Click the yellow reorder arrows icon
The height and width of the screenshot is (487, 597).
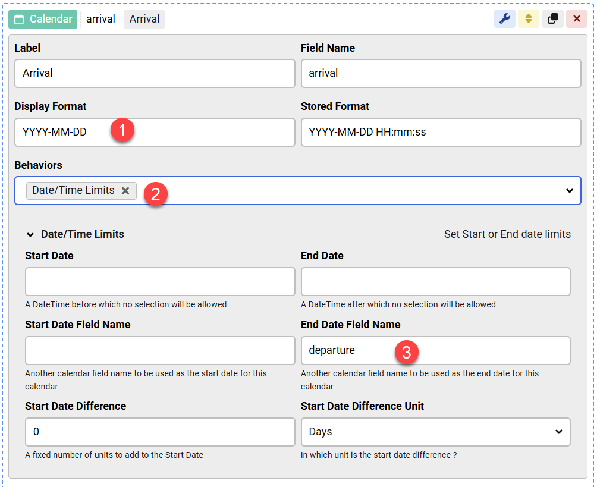[528, 18]
